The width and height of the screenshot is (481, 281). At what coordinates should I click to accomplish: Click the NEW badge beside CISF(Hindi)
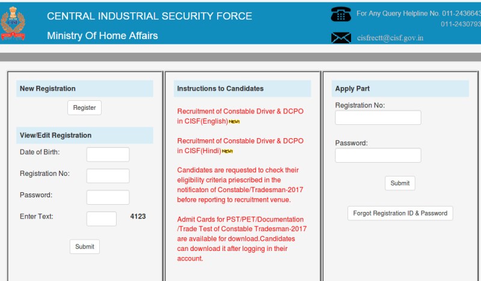[227, 151]
